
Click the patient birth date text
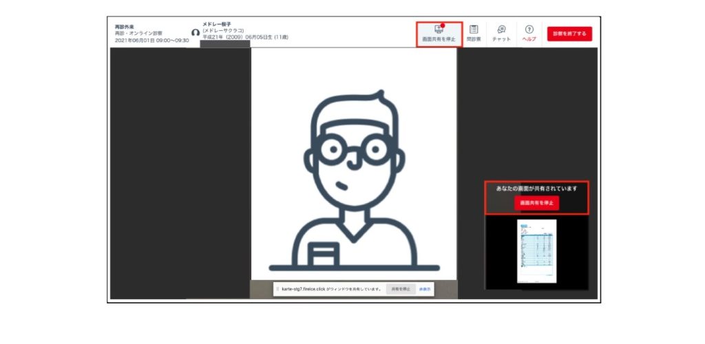click(245, 37)
